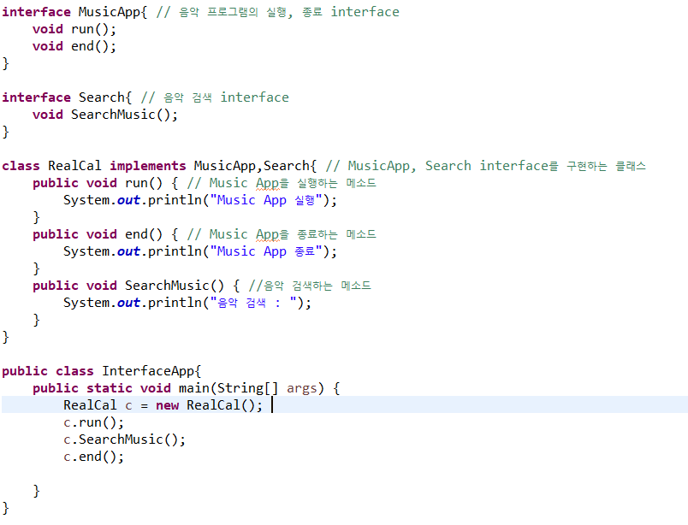Click 'public void run() {' method header
688x525 pixels.
pyautogui.click(x=105, y=183)
